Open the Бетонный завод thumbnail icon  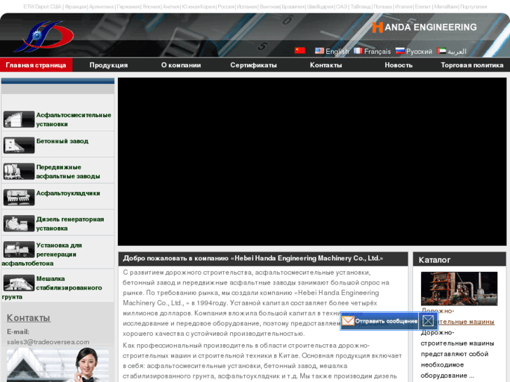pos(19,145)
